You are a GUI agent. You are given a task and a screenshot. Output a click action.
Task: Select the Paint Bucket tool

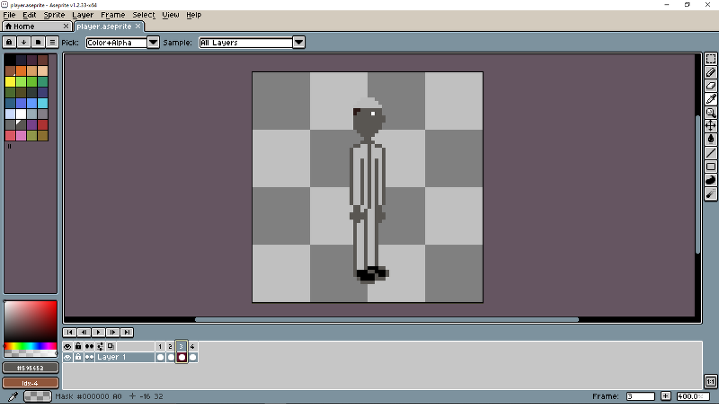coord(711,139)
